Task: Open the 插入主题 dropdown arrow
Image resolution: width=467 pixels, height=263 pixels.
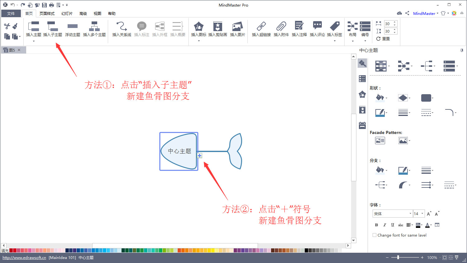Action: click(34, 41)
